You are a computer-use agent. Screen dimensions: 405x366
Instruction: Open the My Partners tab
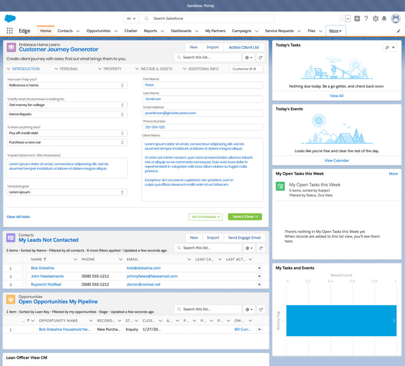tap(215, 31)
